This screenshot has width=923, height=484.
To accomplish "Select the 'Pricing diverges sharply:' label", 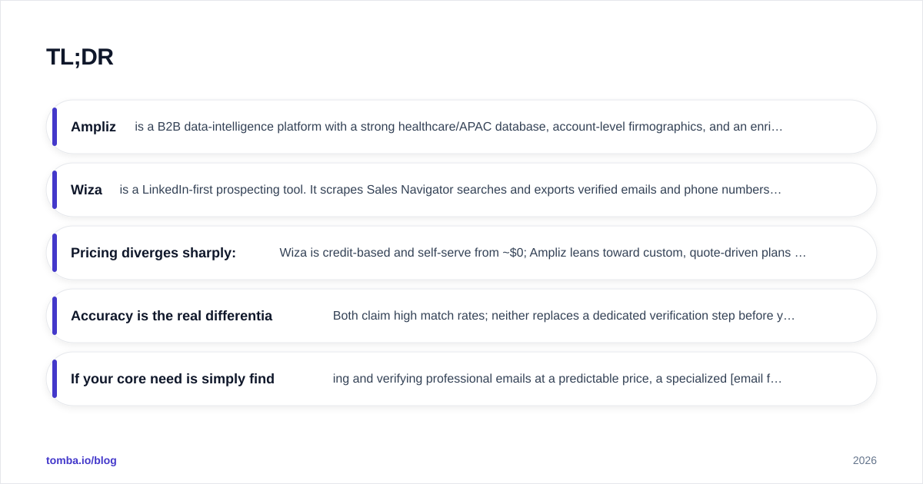I will (x=153, y=253).
